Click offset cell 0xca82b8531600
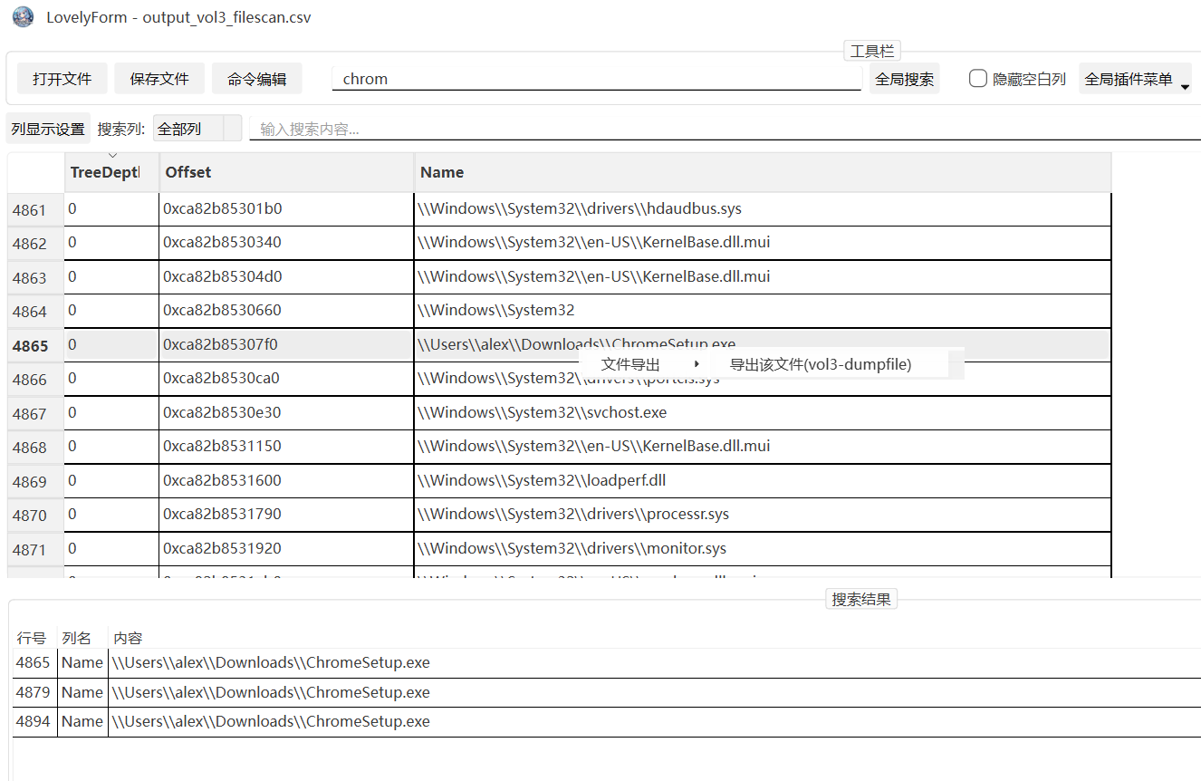 click(x=286, y=480)
